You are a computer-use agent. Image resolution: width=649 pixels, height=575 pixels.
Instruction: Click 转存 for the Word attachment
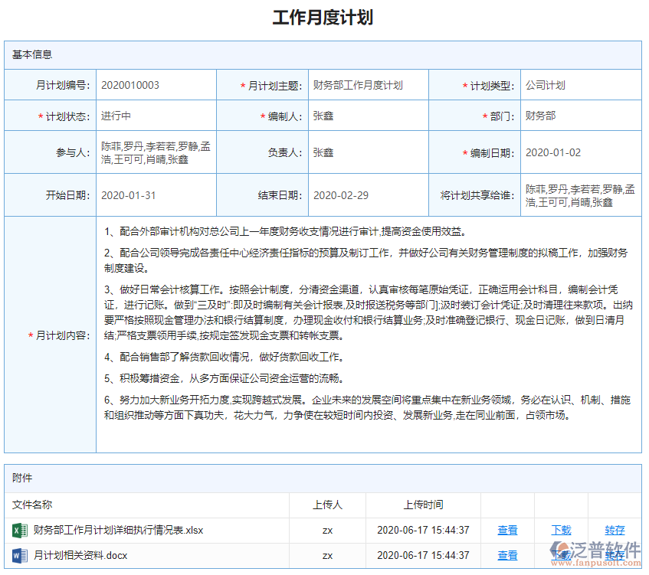613,554
